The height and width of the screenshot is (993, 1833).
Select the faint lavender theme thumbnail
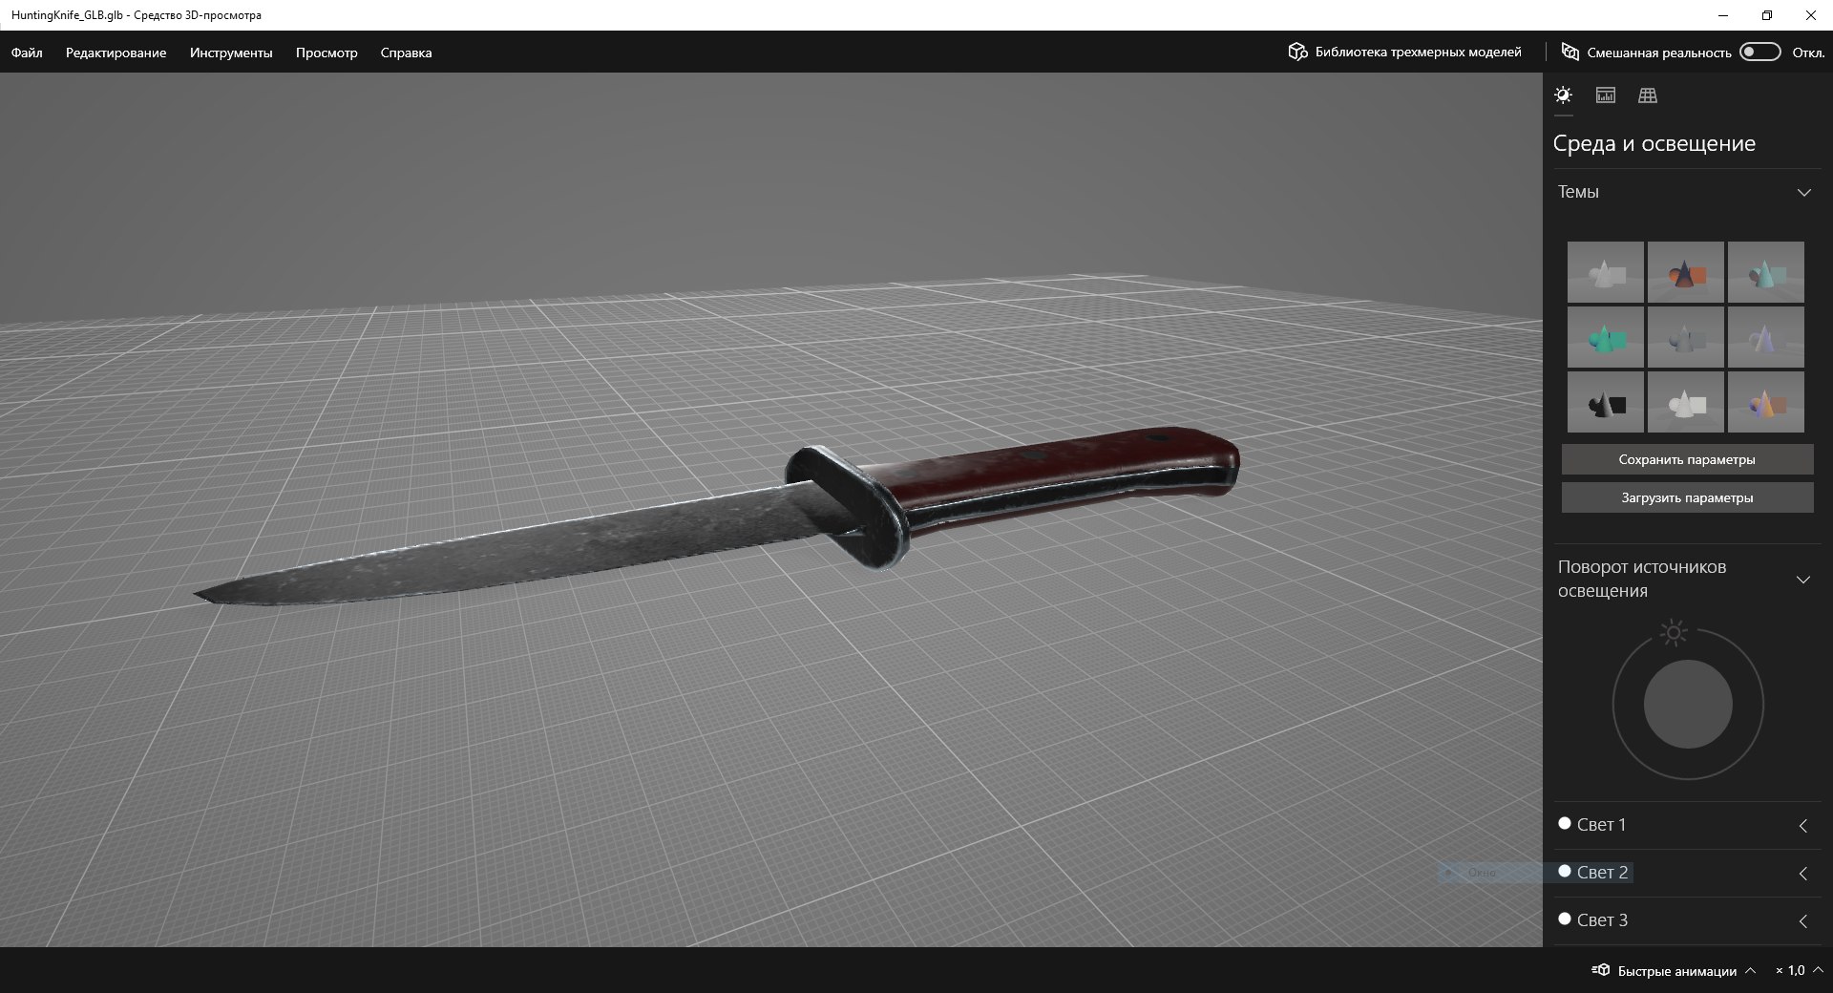[x=1766, y=337]
